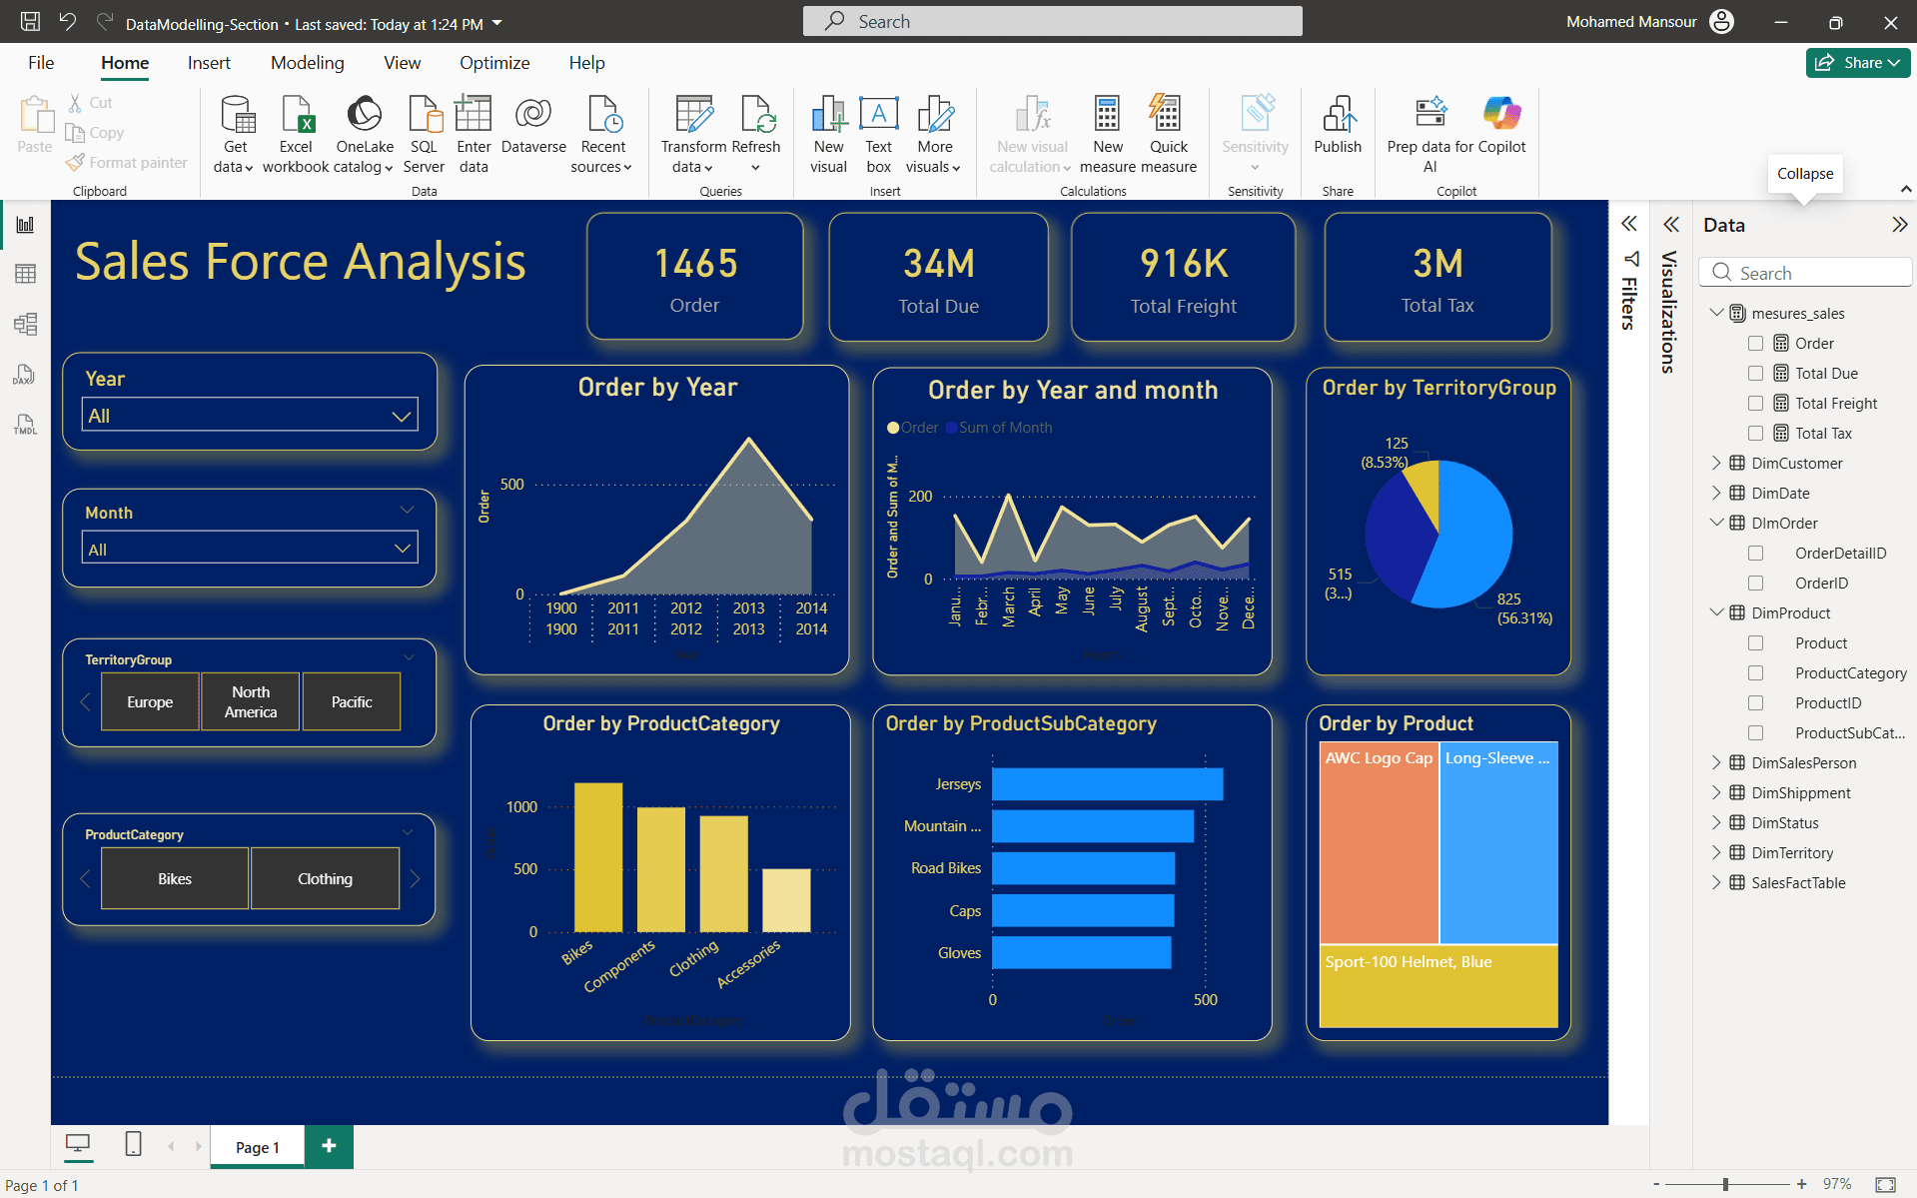This screenshot has height=1198, width=1917.
Task: Select the Table view icon
Action: [25, 273]
